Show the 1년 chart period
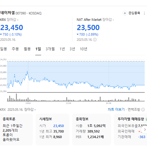The height and width of the screenshot is (147, 147). 62,49
